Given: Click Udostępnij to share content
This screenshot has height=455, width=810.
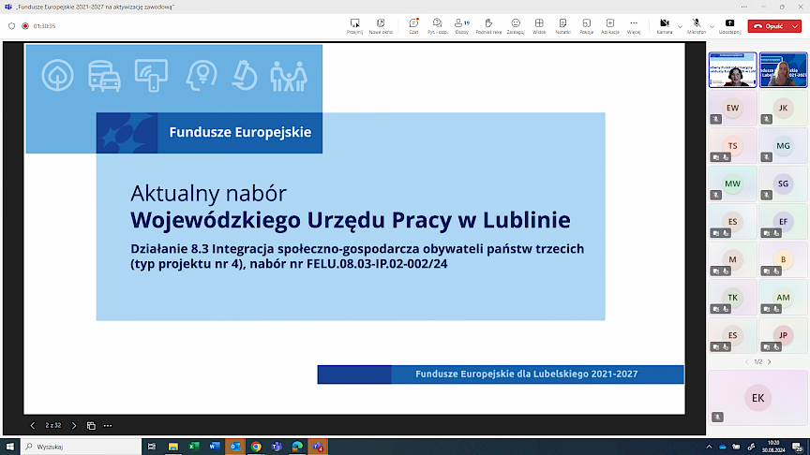Looking at the screenshot, I should point(729,26).
